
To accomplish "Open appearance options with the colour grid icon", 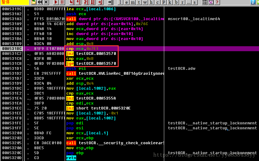I will click(x=211, y=2).
